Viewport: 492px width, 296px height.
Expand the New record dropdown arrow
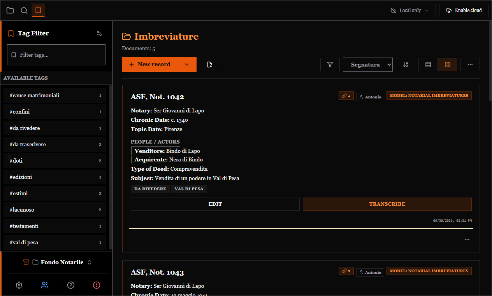[x=187, y=65]
